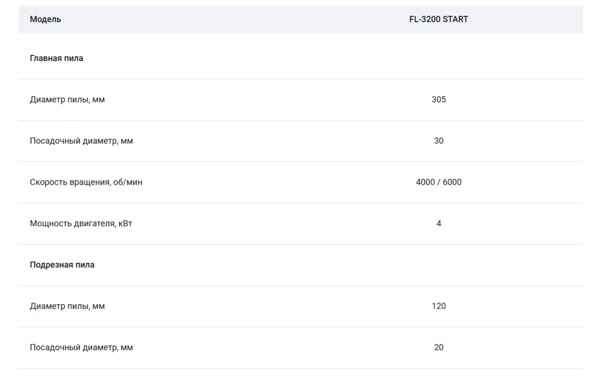Click 'FL-3200' in the header row
The height and width of the screenshot is (377, 597).
(425, 19)
